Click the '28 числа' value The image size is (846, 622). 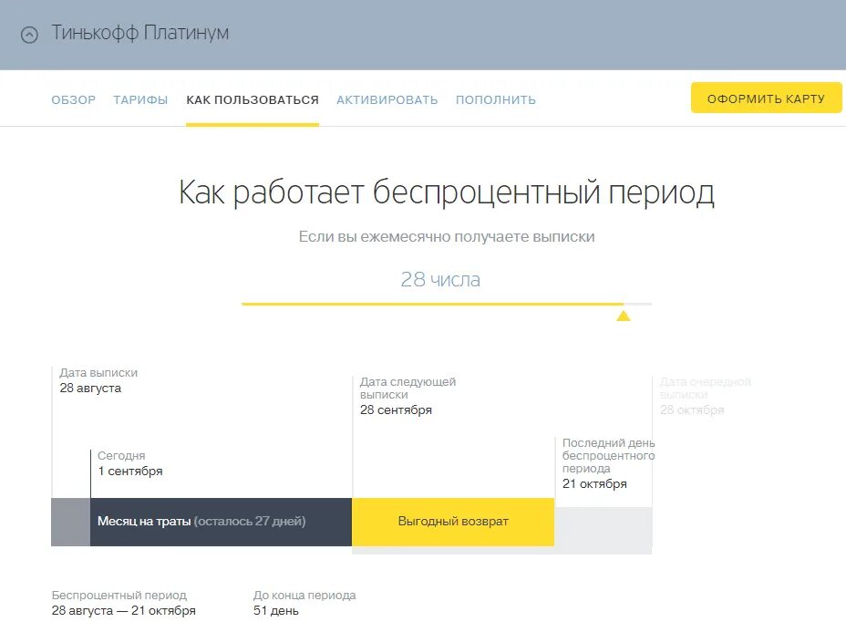pyautogui.click(x=440, y=279)
